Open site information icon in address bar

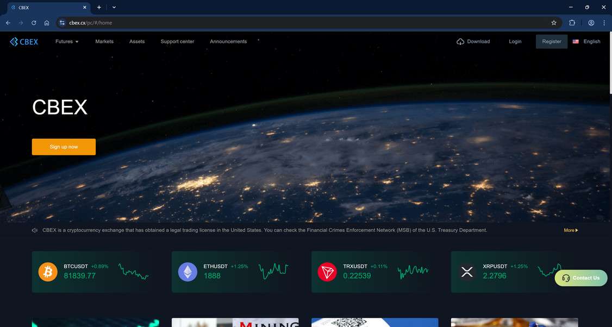click(62, 23)
